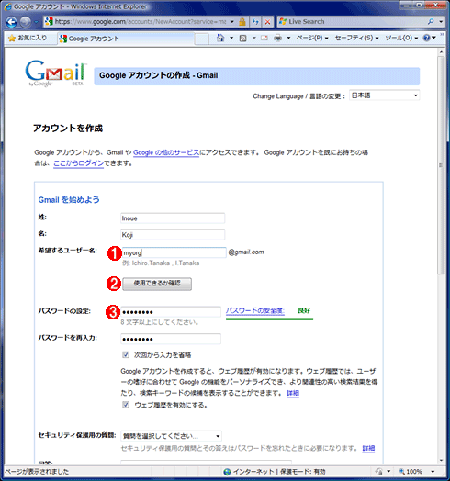This screenshot has width=450, height=481.
Task: Click the RSS feeds icon
Action: point(242,38)
